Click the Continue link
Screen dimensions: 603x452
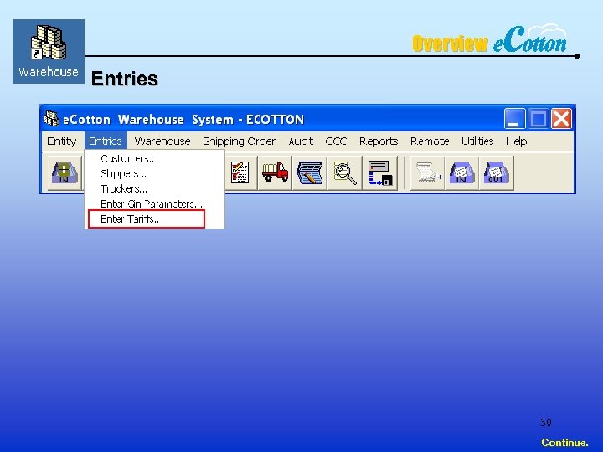(564, 443)
